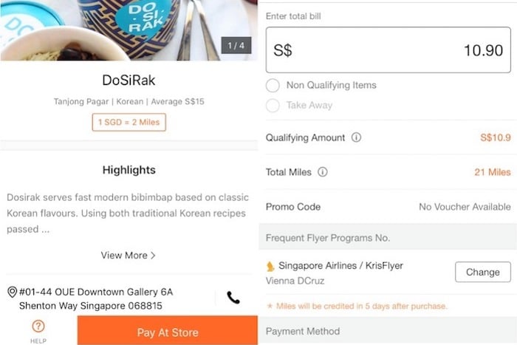Click info icon next to Qualifying Amount
517x345 pixels.
[356, 137]
